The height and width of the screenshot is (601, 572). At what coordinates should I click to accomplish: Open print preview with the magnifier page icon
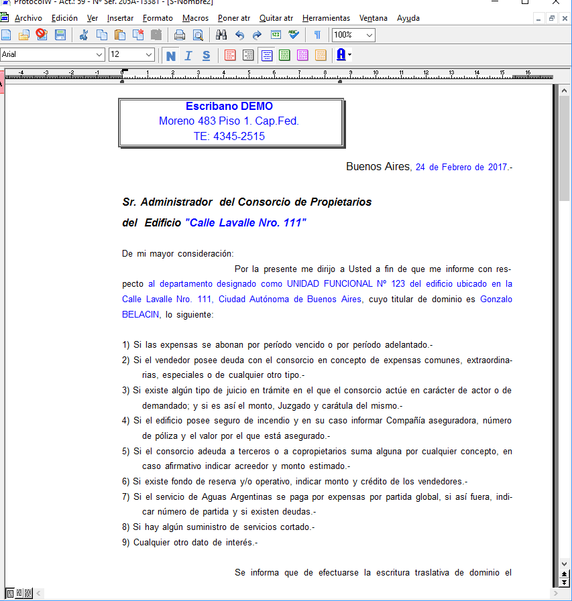coord(198,36)
